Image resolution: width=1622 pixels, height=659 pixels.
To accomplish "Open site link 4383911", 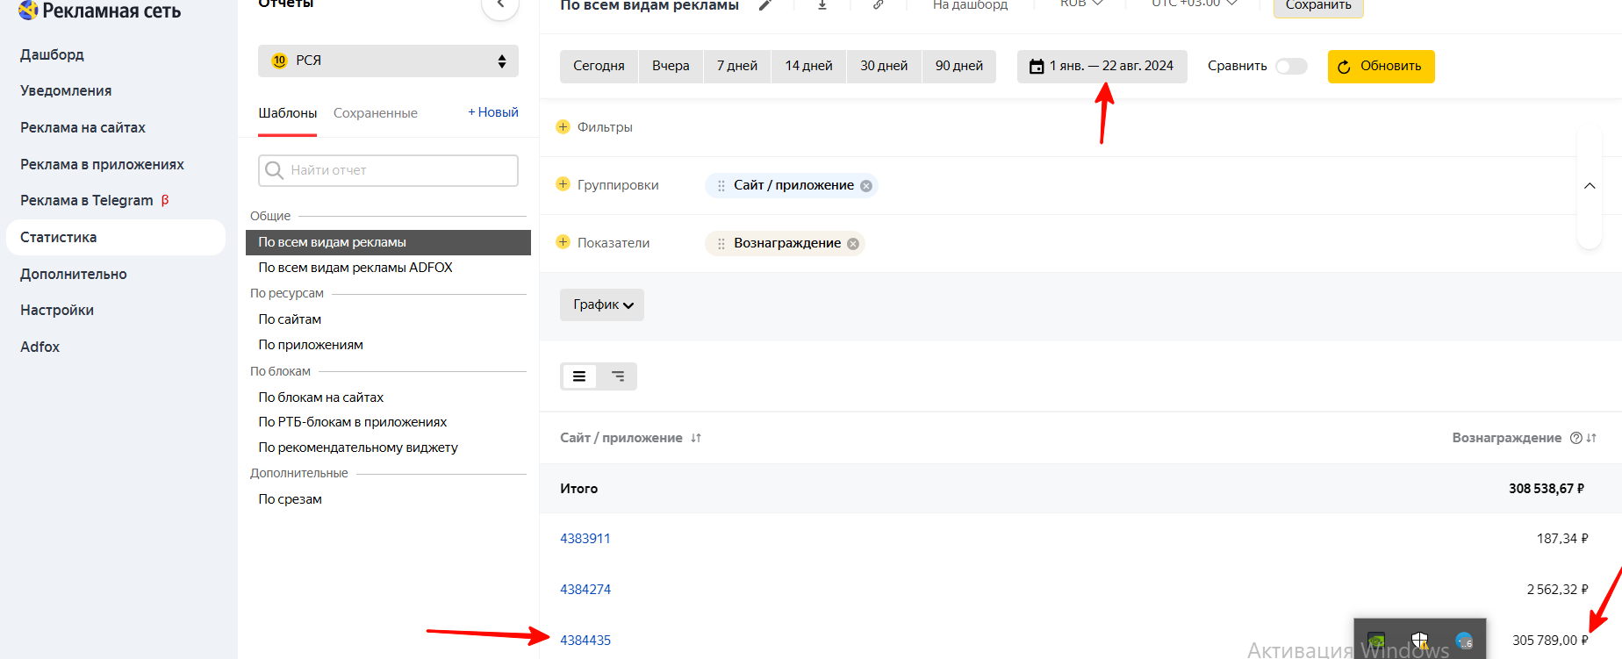I will pos(585,539).
